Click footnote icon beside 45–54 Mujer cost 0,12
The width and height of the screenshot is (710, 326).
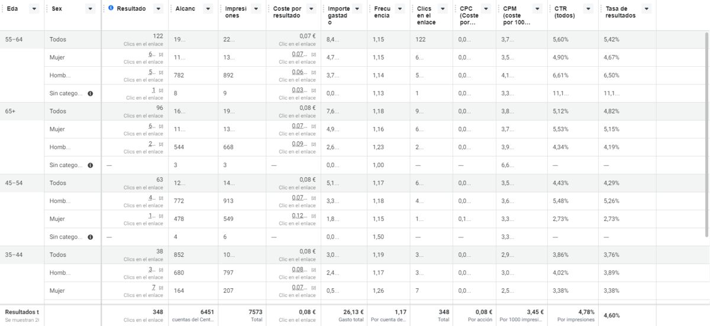coord(313,216)
